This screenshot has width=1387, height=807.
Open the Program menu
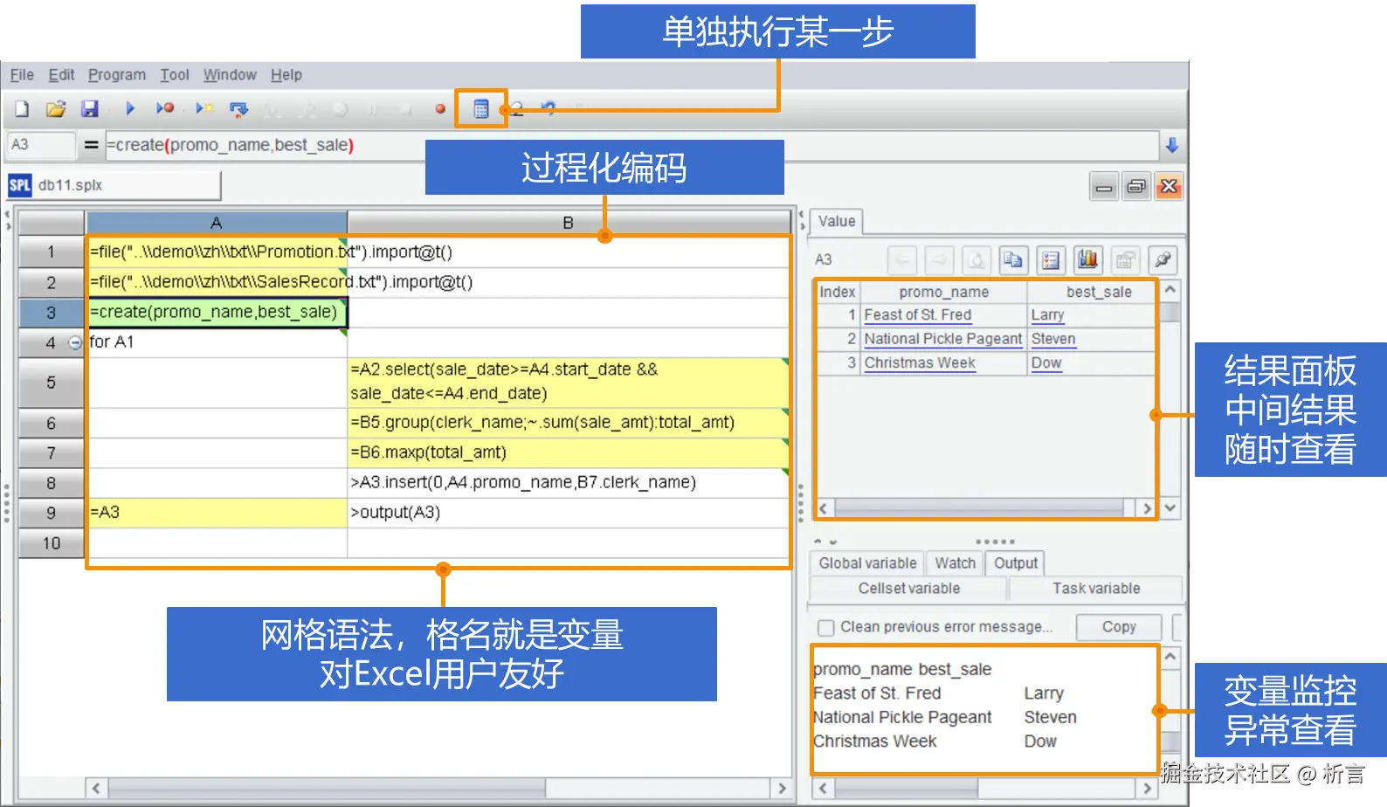117,75
